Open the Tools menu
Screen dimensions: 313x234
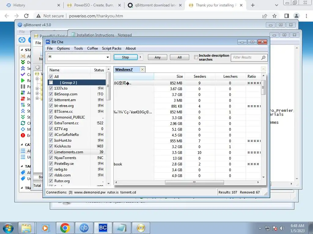click(78, 48)
